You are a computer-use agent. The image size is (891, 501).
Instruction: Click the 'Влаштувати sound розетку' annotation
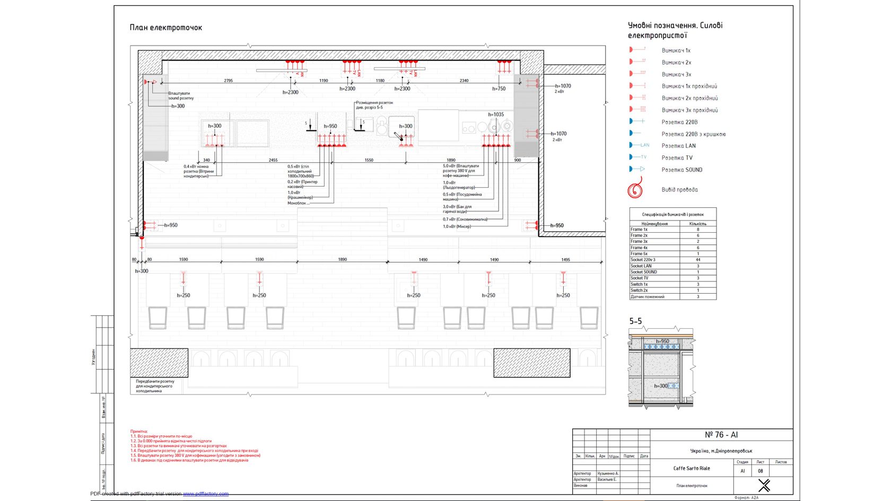tap(181, 95)
